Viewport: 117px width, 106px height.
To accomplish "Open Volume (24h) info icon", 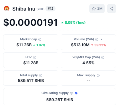I will coord(97,39).
